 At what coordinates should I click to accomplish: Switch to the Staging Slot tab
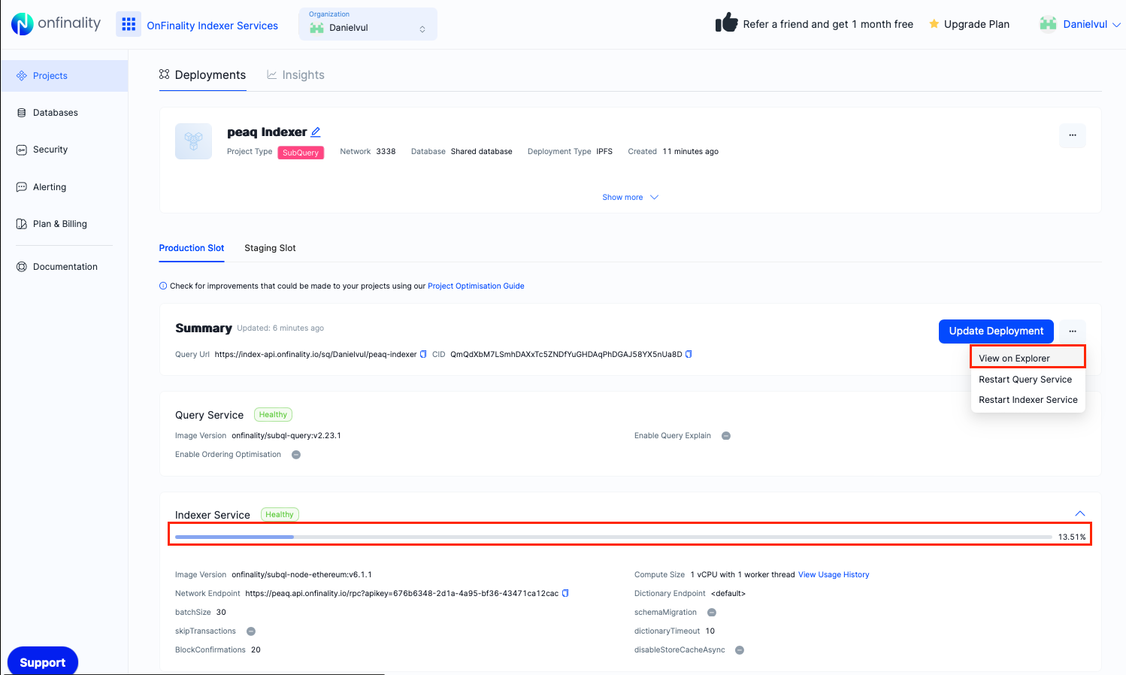pyautogui.click(x=270, y=248)
